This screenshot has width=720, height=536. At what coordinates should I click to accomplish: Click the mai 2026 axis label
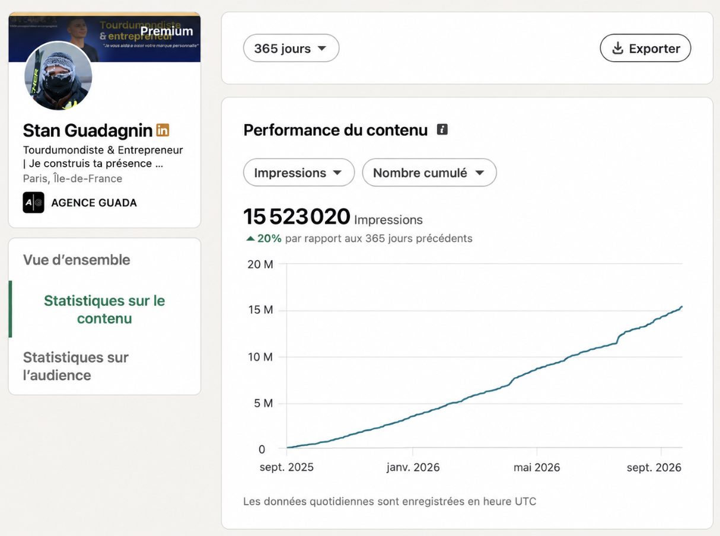(x=537, y=467)
